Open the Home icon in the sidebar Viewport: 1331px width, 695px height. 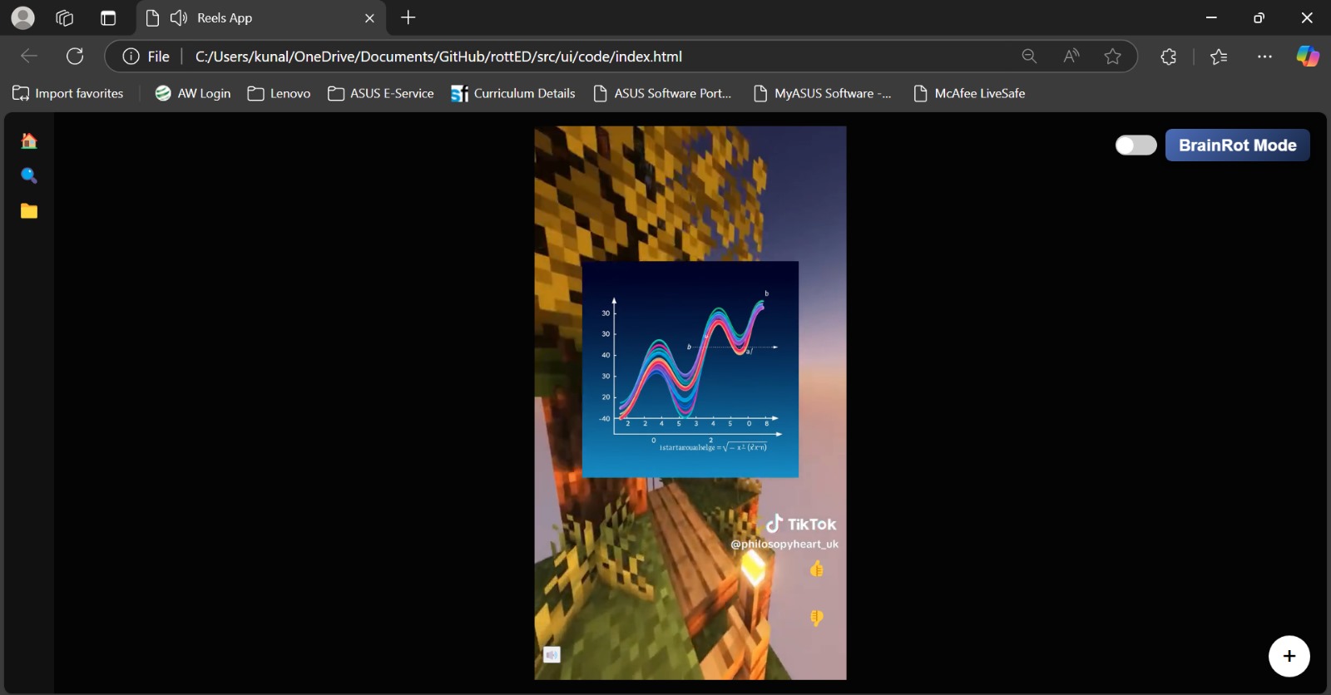(x=29, y=140)
